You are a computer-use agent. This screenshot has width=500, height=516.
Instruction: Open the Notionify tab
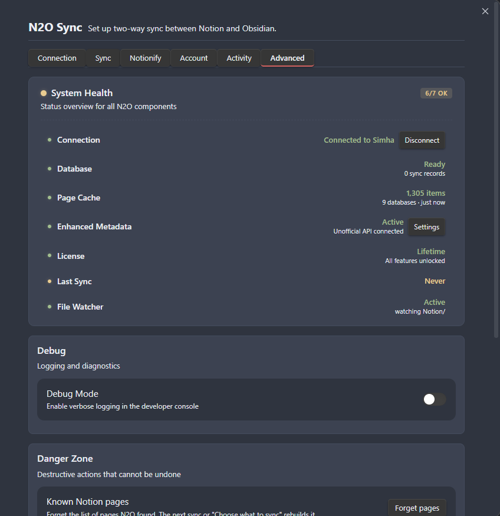(146, 58)
